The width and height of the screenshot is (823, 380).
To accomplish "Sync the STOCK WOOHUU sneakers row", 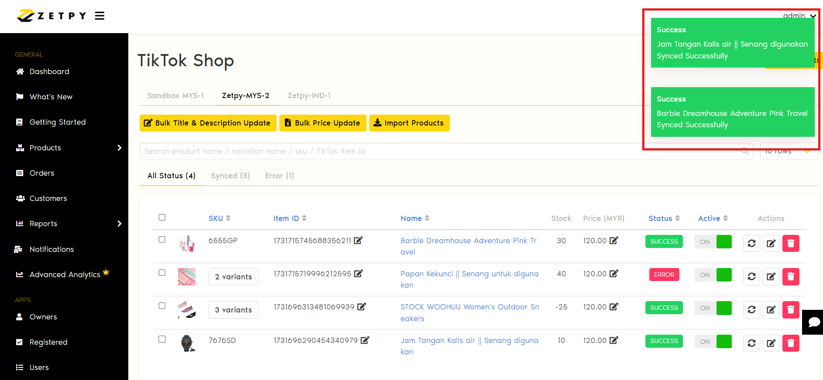I will pos(751,310).
